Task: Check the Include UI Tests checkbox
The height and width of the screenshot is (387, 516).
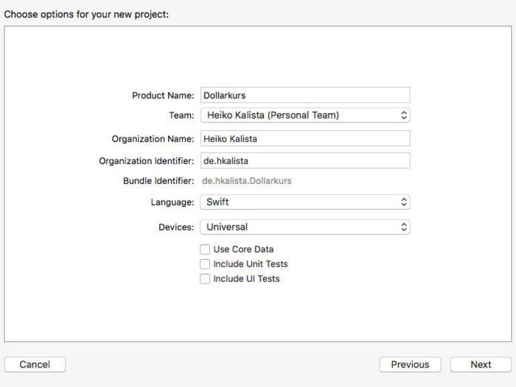Action: [x=205, y=279]
